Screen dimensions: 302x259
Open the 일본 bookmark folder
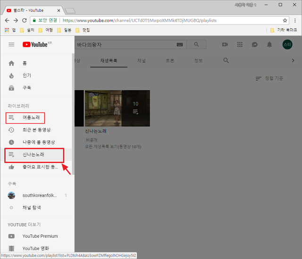[x=64, y=30]
